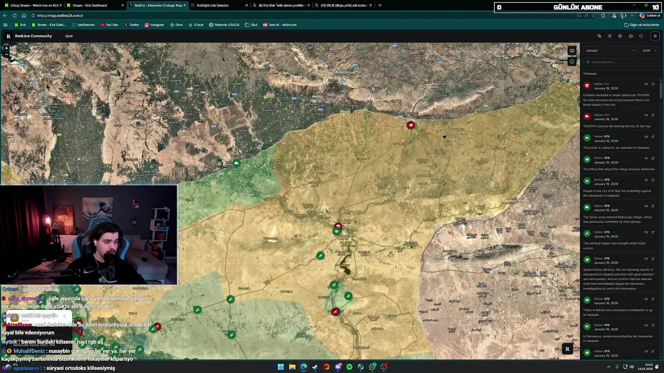This screenshot has height=373, width=664.
Task: Open the iCloud bookmark
Action: pos(196,25)
